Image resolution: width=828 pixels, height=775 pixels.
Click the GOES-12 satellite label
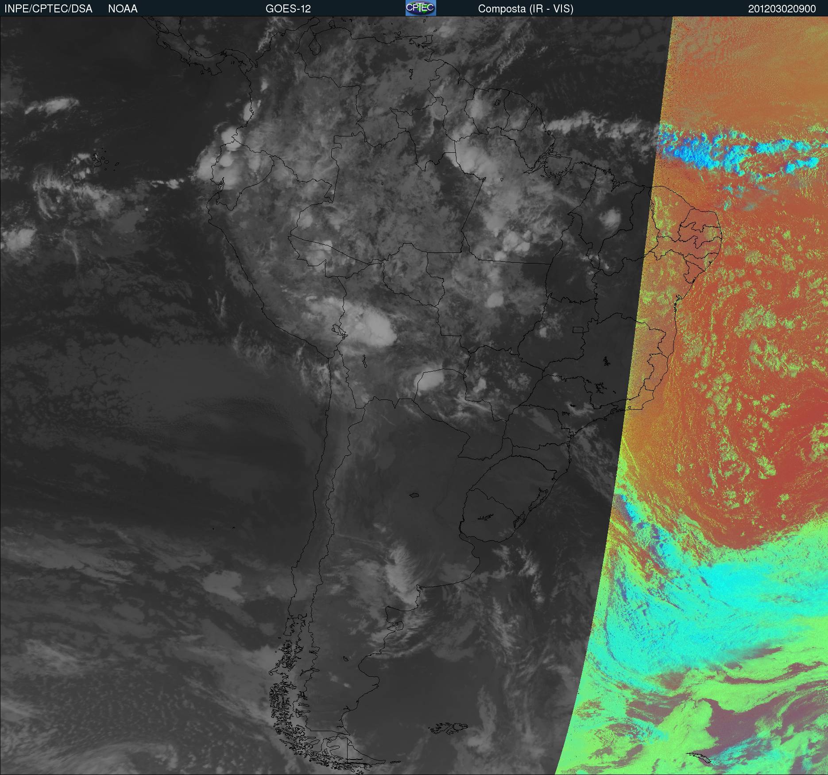pyautogui.click(x=288, y=9)
